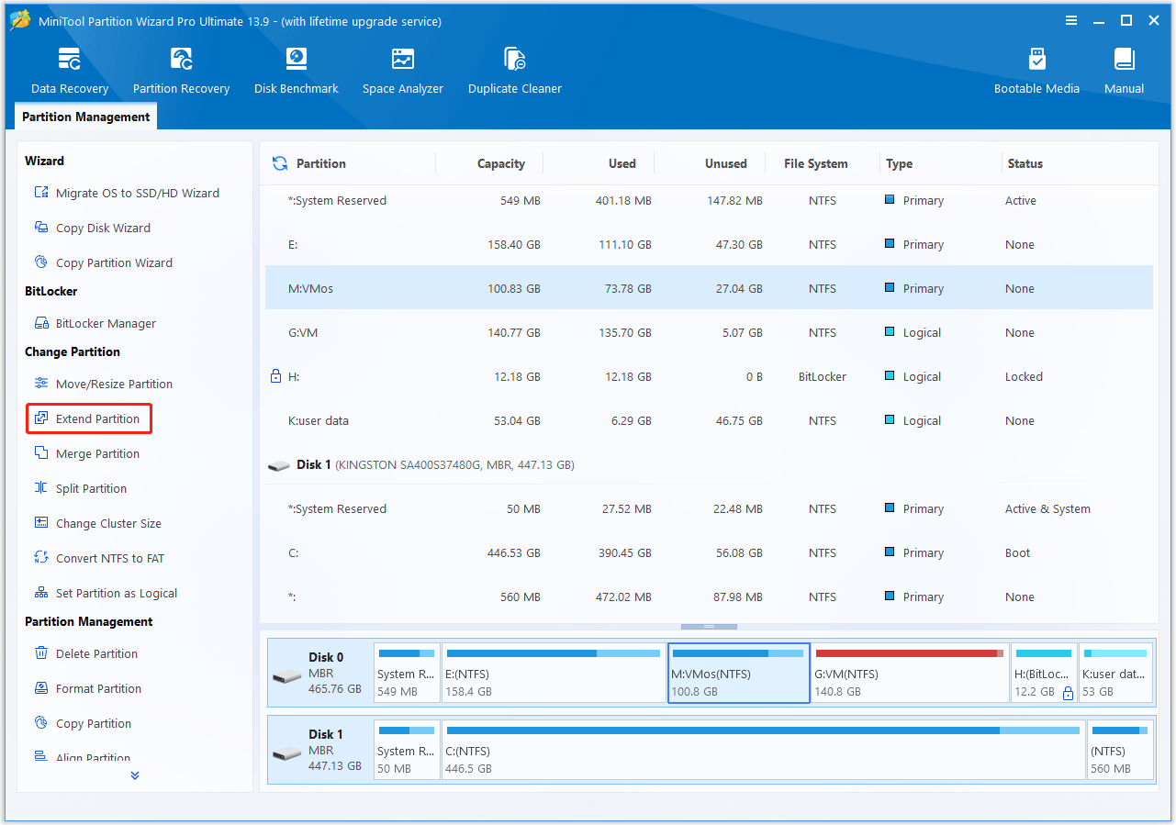1176x825 pixels.
Task: Click K:user data block in disk map
Action: (1115, 673)
